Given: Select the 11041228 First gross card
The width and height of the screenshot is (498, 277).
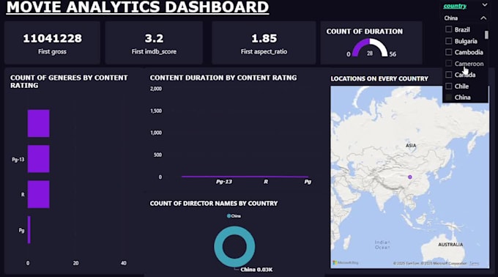Looking at the screenshot, I should (x=53, y=43).
